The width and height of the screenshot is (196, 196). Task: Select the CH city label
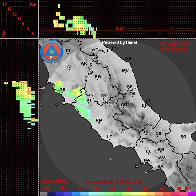145,105
